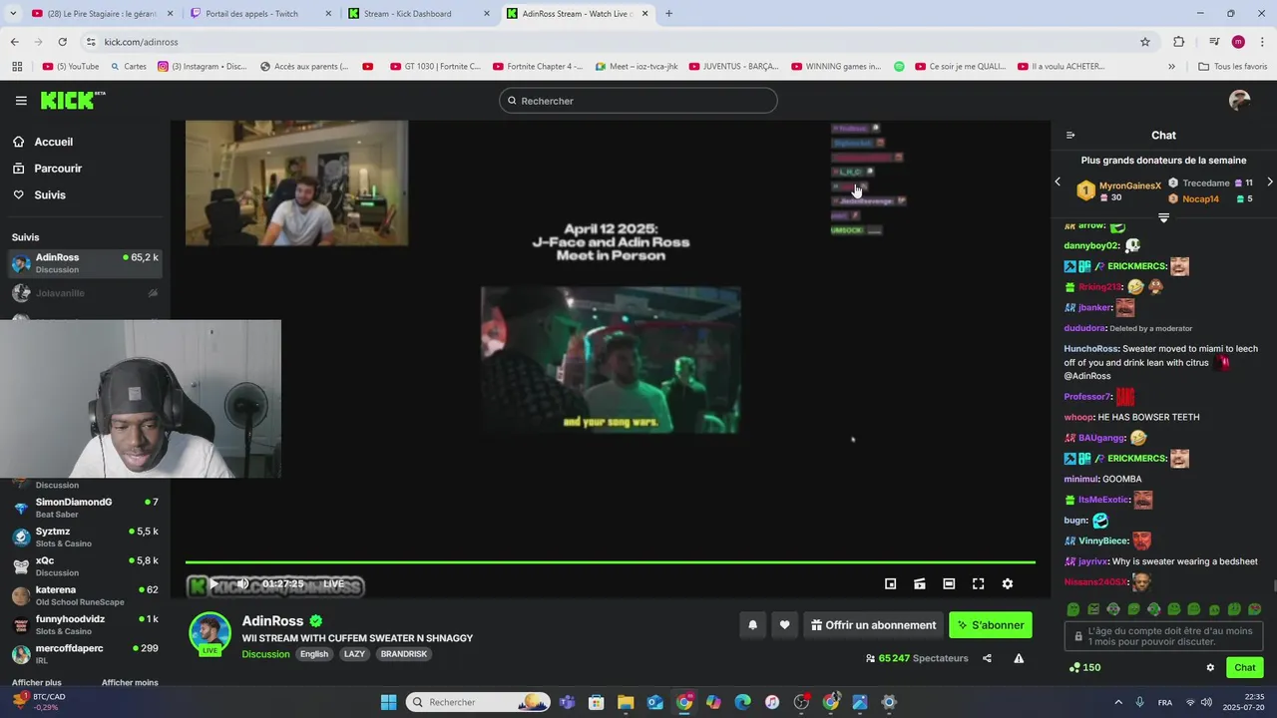Click Offrir un abonnement button

873,625
